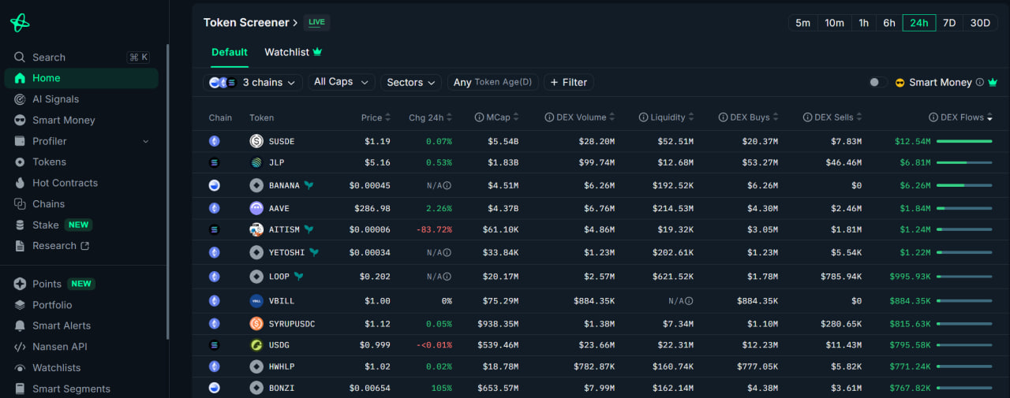This screenshot has width=1010, height=398.
Task: Select the 24h timeframe
Action: coord(919,23)
